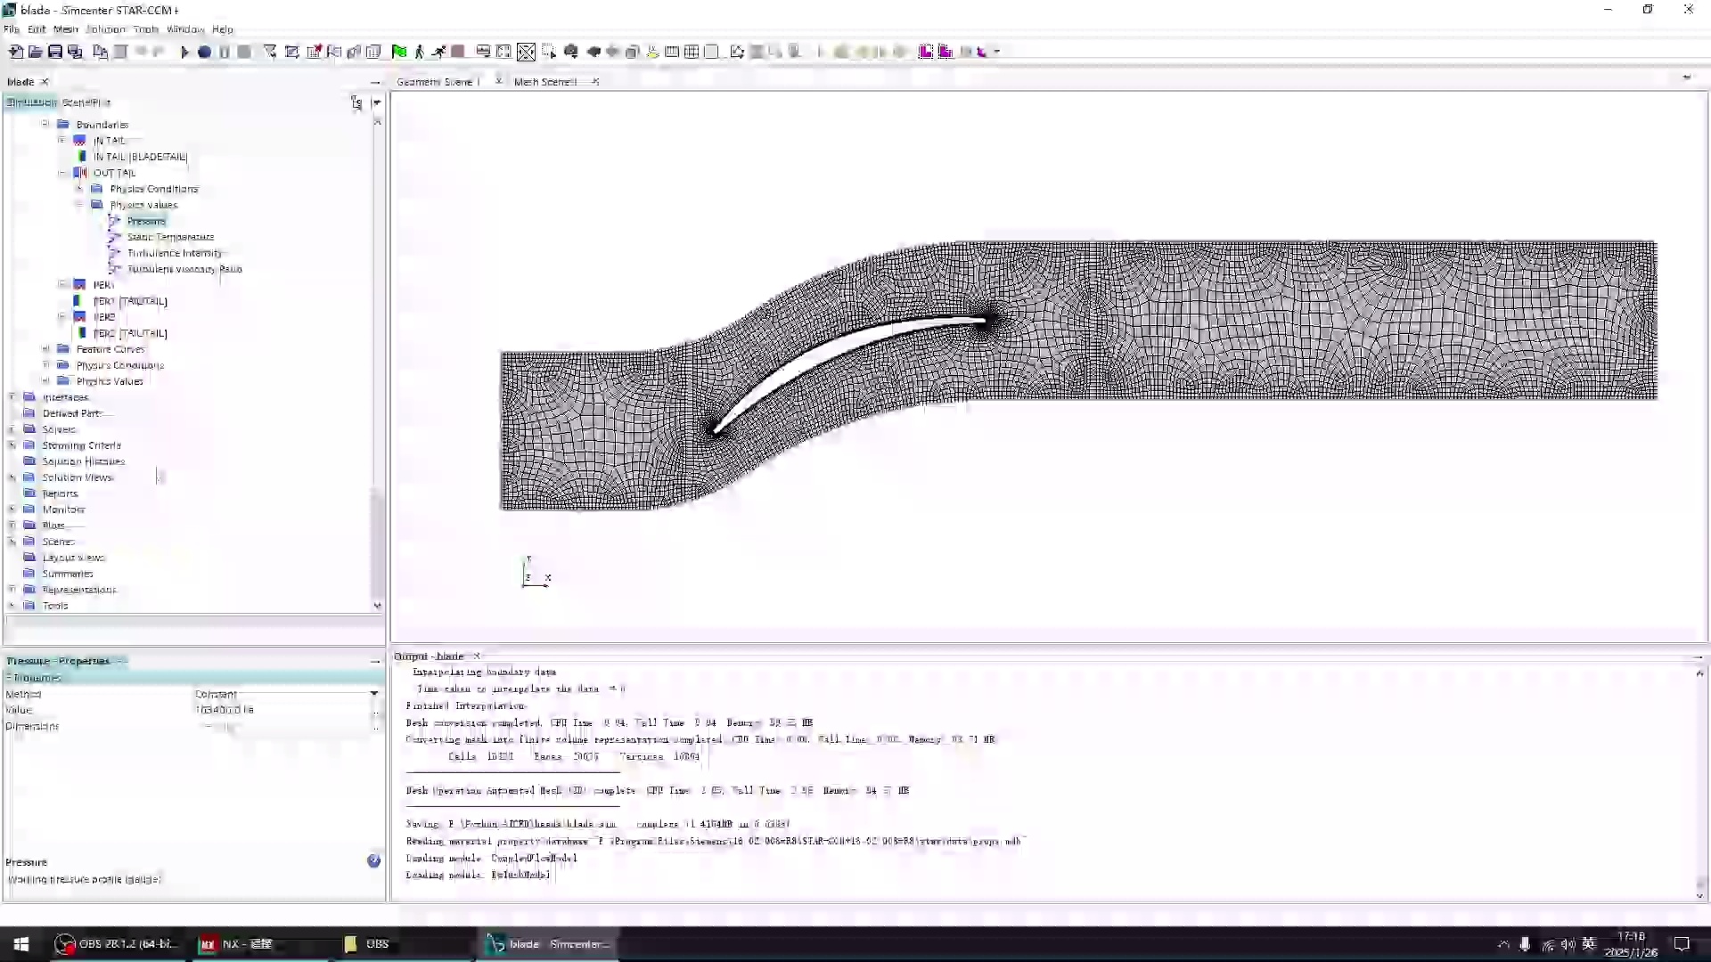The height and width of the screenshot is (962, 1711).
Task: Expand the Solvers tree node
Action: [x=12, y=428]
